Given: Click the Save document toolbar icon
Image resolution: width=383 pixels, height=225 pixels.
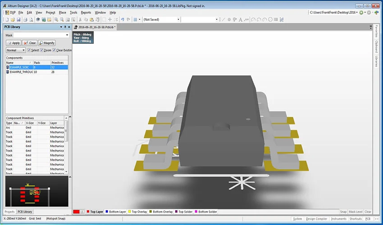Looking at the screenshot, I should [x=18, y=19].
